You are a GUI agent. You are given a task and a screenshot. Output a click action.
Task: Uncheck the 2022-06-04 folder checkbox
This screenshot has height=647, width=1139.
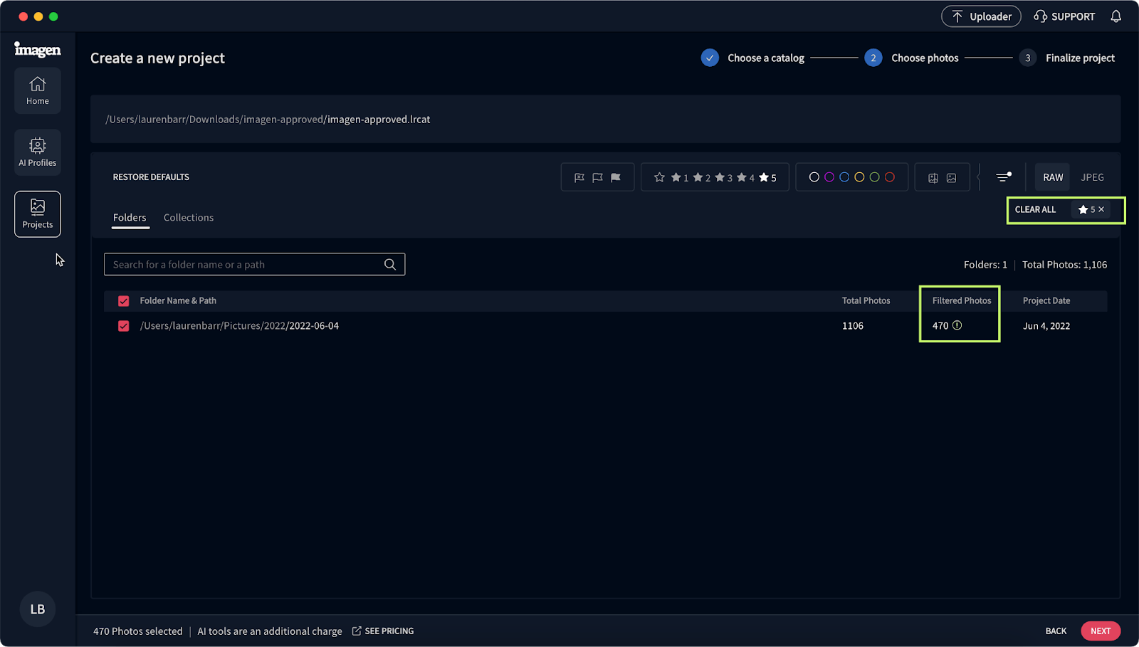click(124, 326)
